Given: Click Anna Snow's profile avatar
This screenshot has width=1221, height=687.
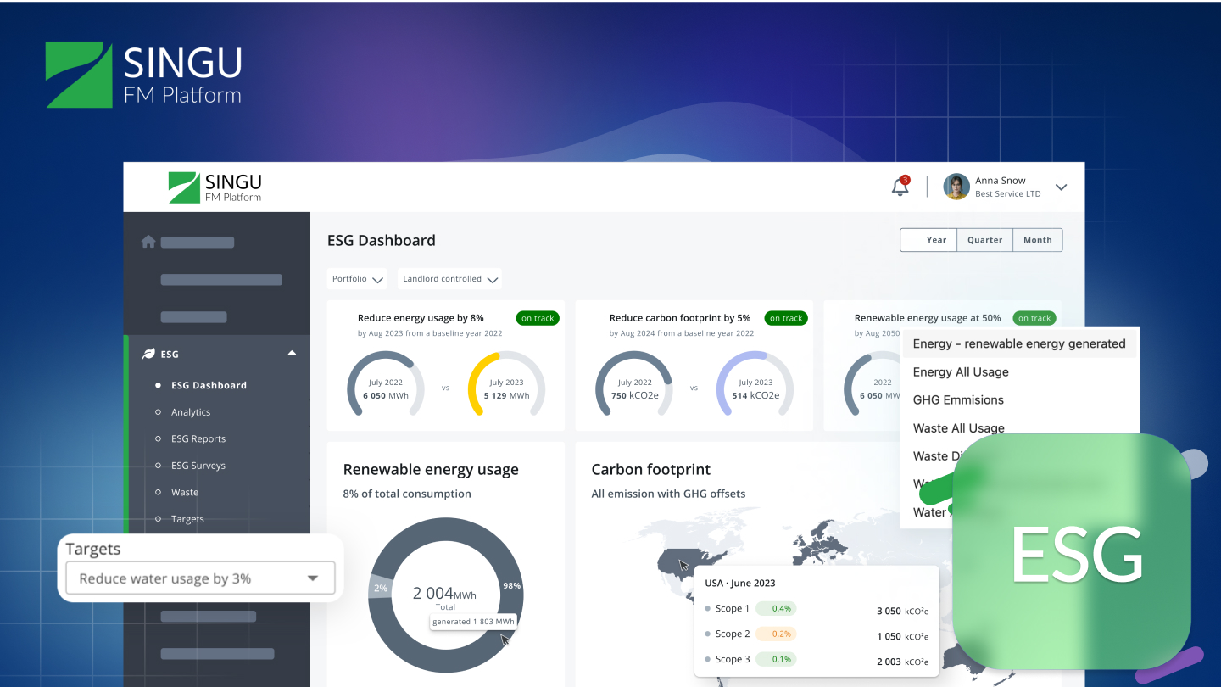Looking at the screenshot, I should (x=956, y=187).
